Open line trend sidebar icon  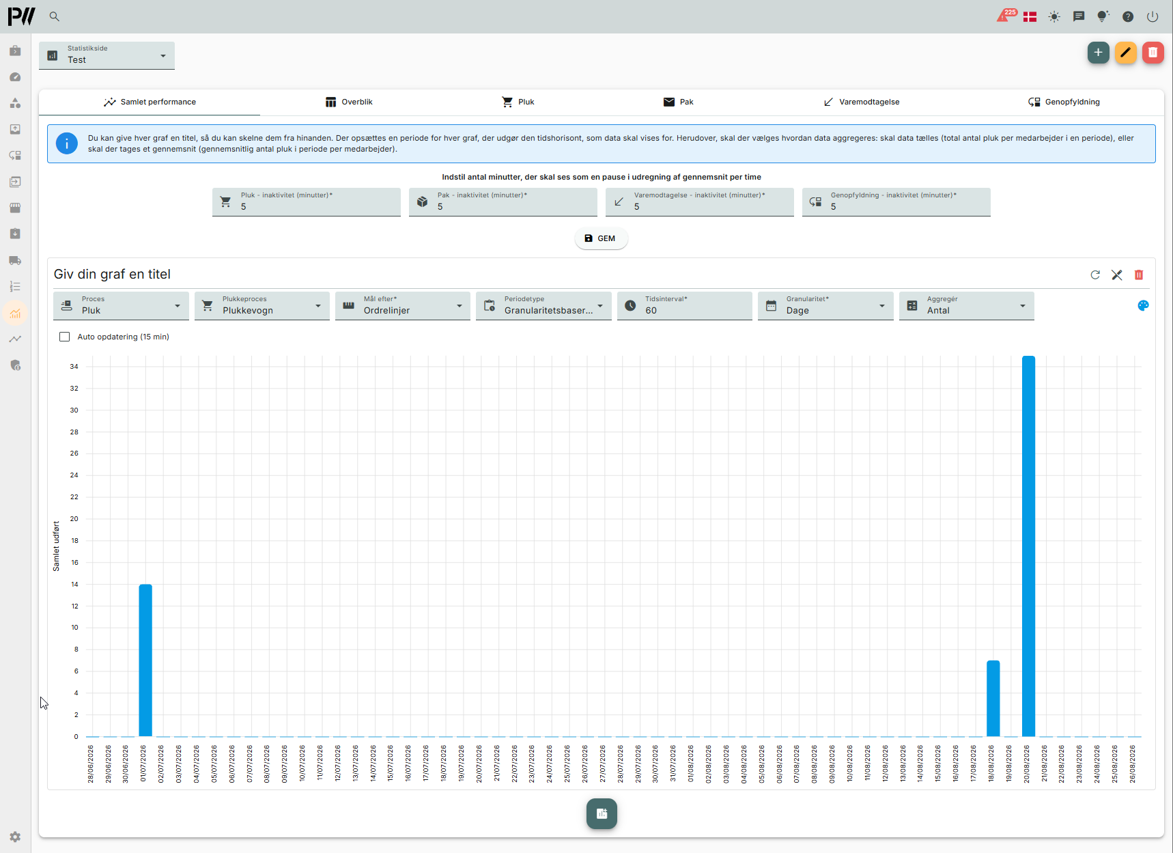click(15, 339)
